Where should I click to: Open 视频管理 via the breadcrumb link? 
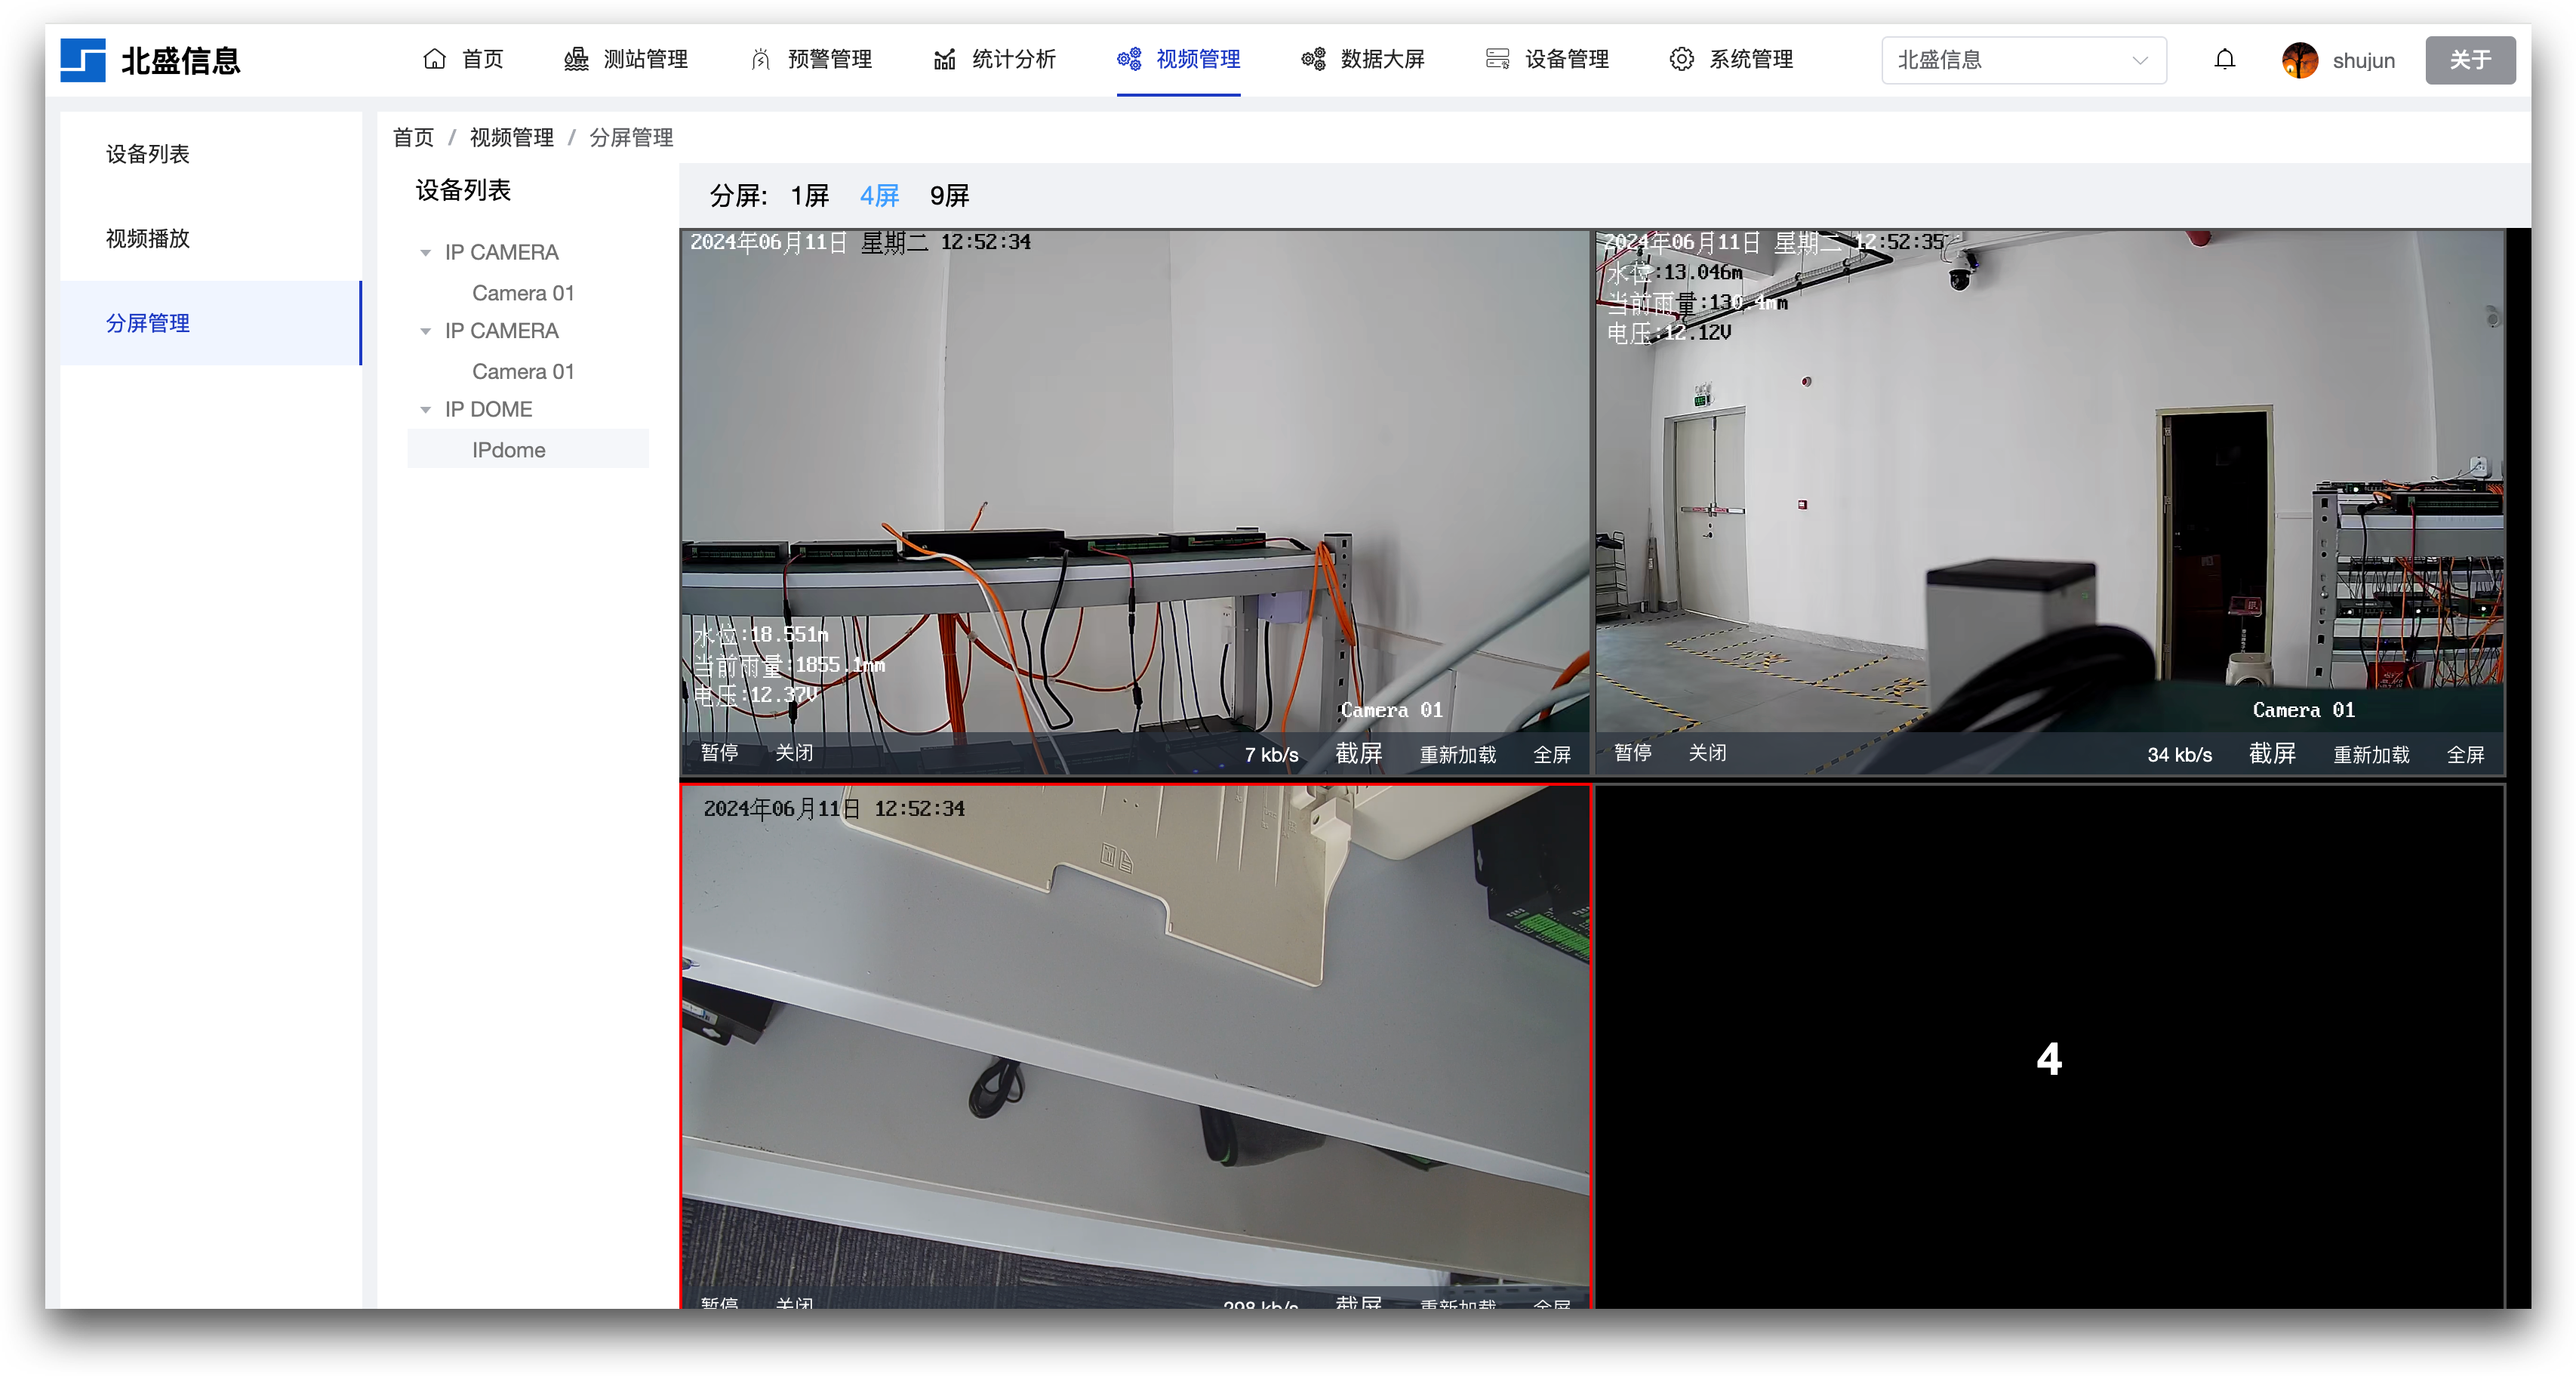point(511,137)
